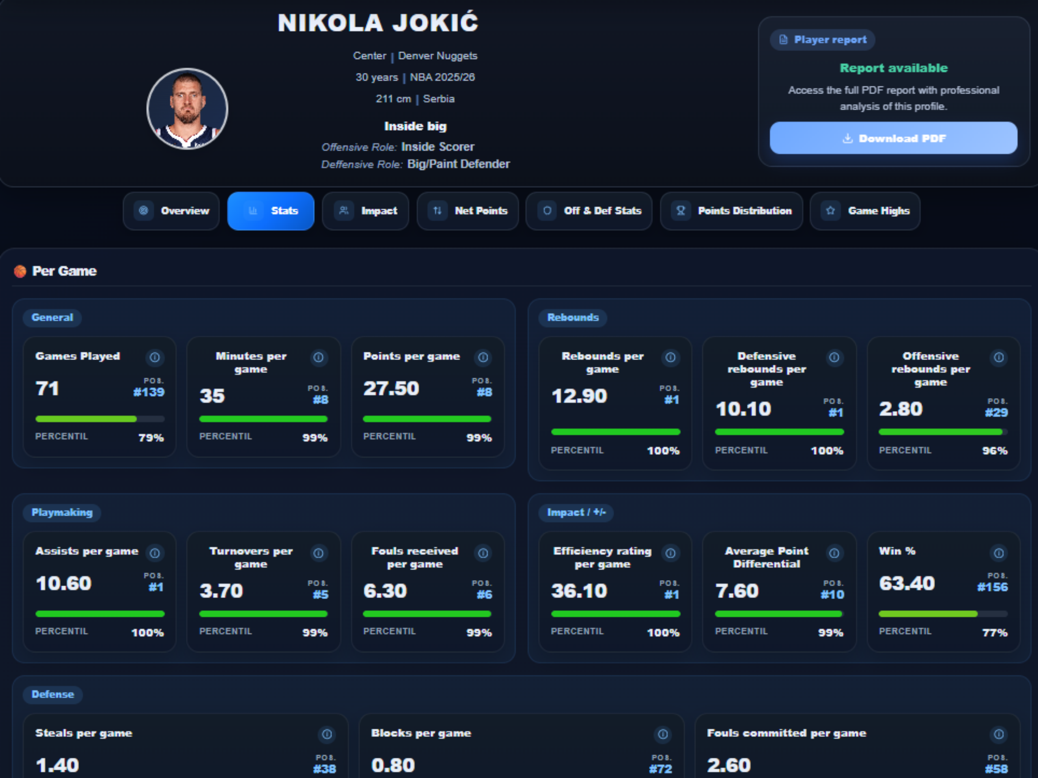Click the Player report document icon

pos(783,40)
